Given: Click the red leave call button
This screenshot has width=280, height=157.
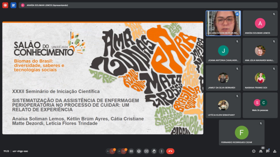Looking at the screenshot, I should point(170,151).
